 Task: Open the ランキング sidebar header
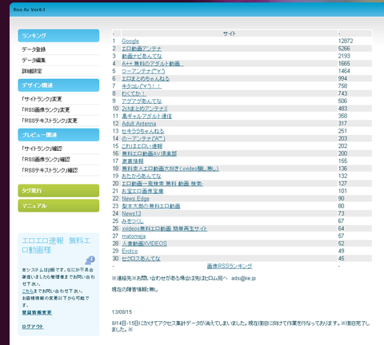[58, 36]
